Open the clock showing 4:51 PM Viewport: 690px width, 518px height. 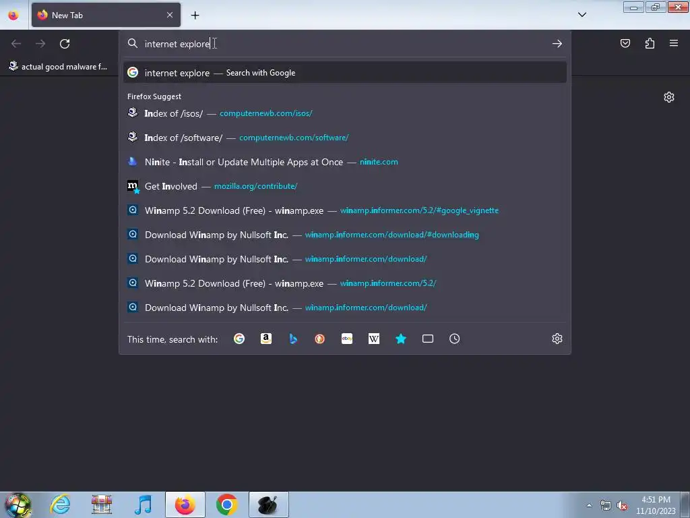pos(655,505)
